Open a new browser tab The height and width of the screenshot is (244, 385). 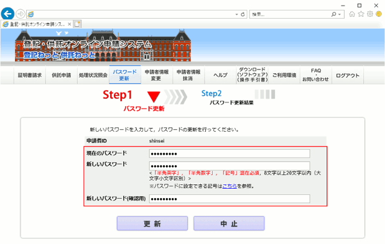click(x=77, y=24)
